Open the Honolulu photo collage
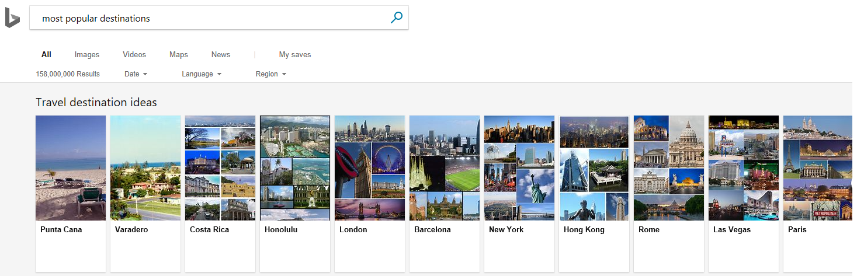Image resolution: width=857 pixels, height=276 pixels. pos(295,168)
